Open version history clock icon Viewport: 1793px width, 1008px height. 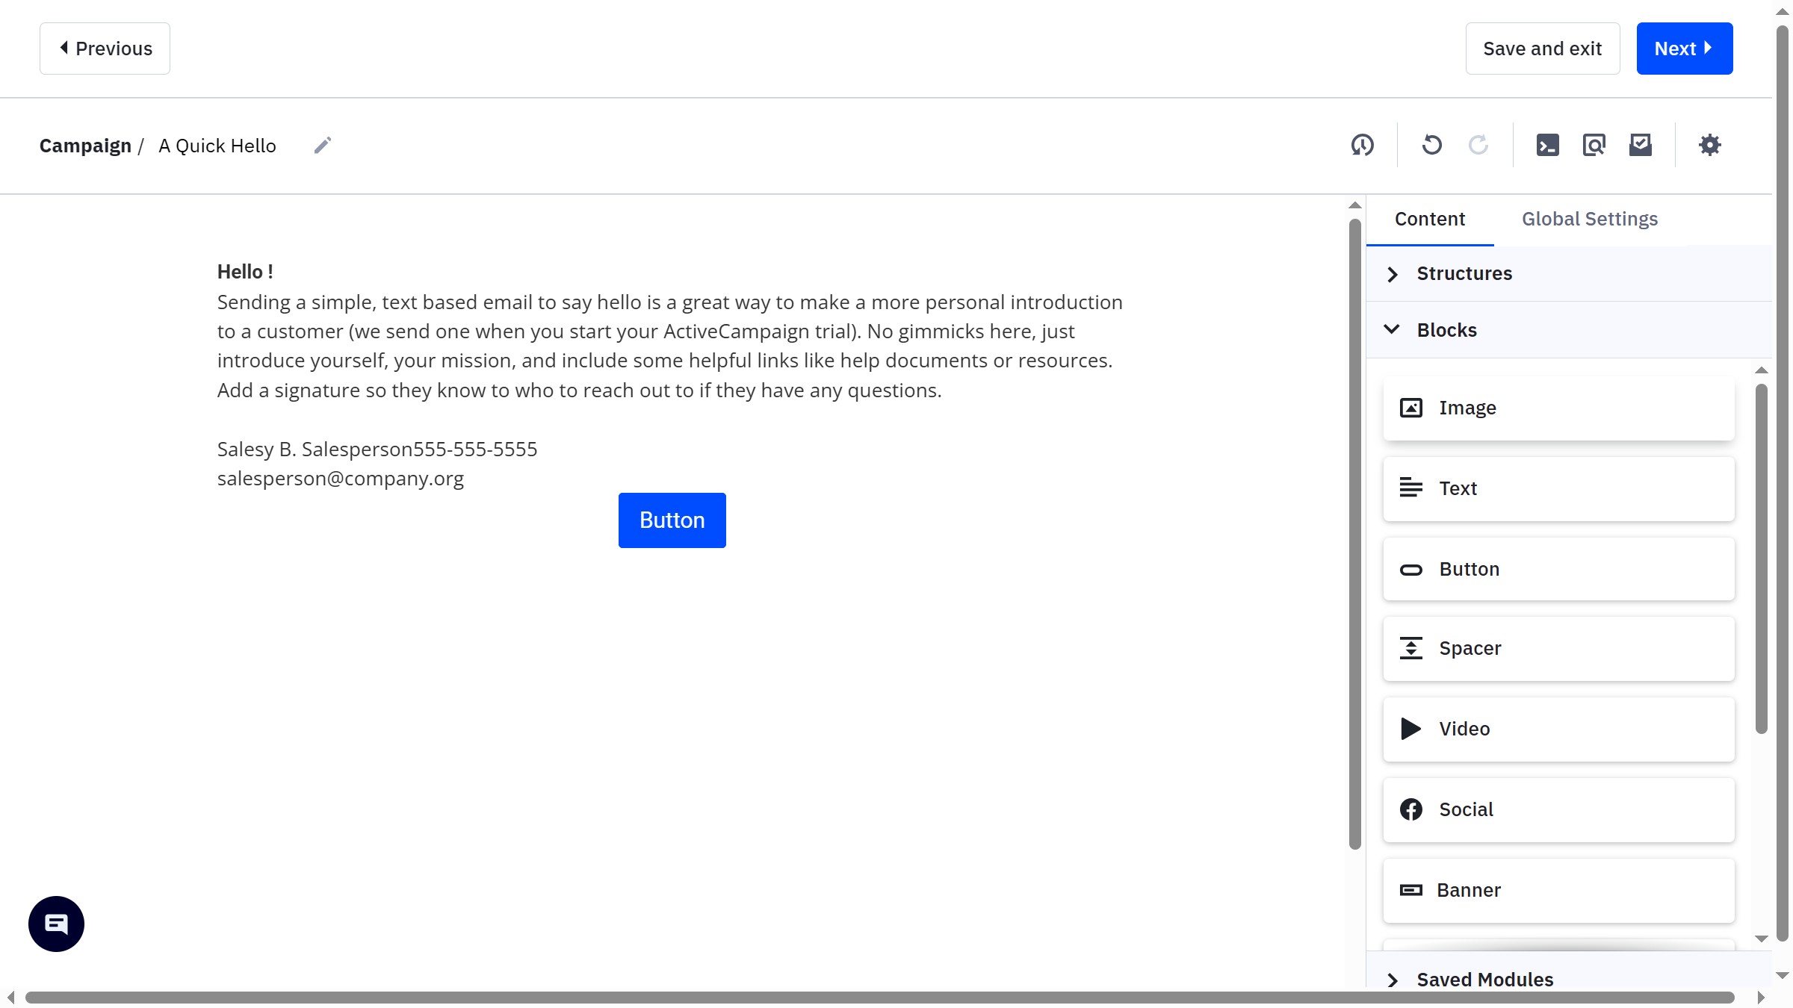pos(1362,145)
